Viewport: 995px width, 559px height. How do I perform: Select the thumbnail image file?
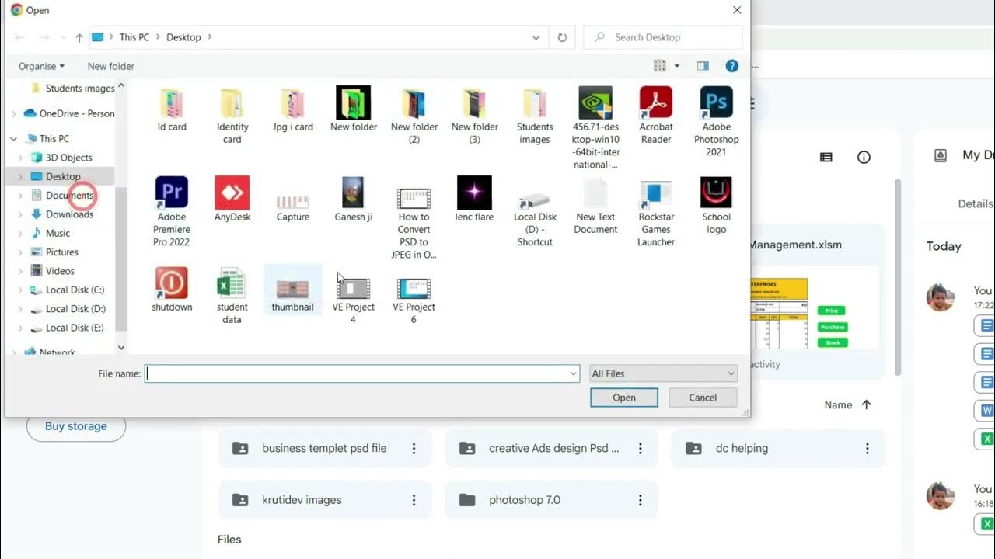(x=293, y=290)
